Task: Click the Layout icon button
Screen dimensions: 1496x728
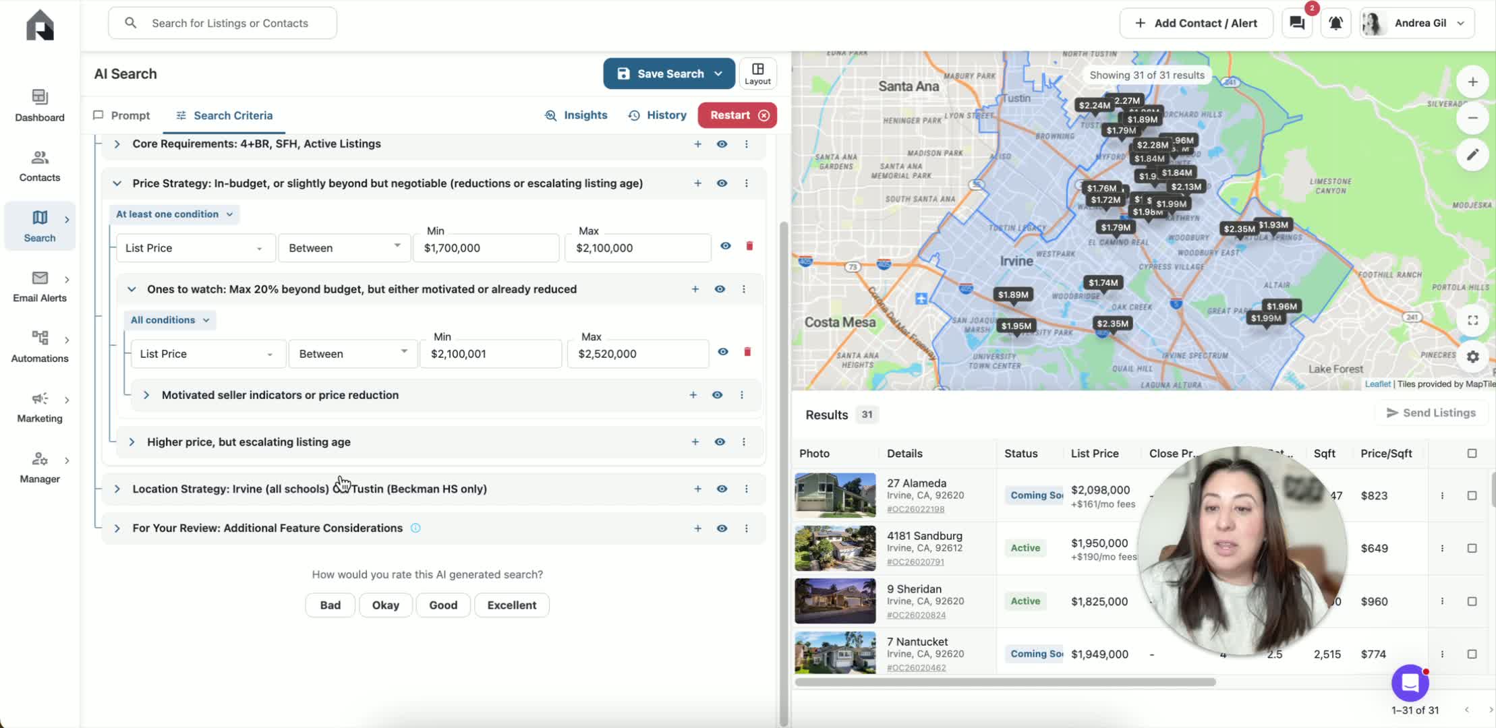Action: point(757,73)
